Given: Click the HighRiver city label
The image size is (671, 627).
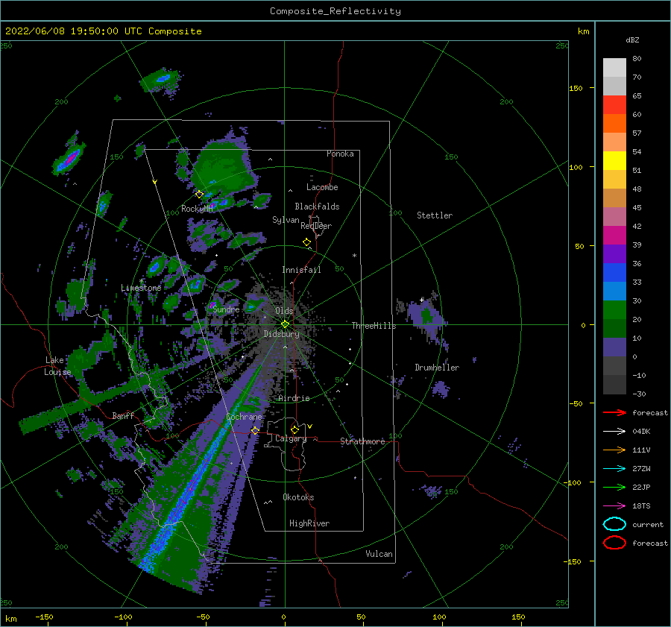Looking at the screenshot, I should pos(309,523).
